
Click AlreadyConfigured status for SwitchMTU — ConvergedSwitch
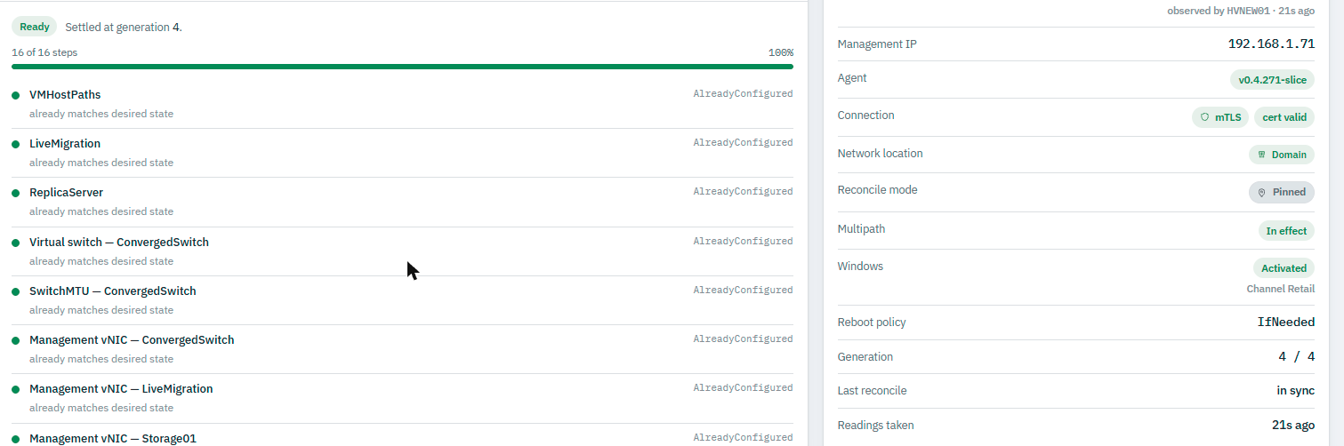coord(743,290)
